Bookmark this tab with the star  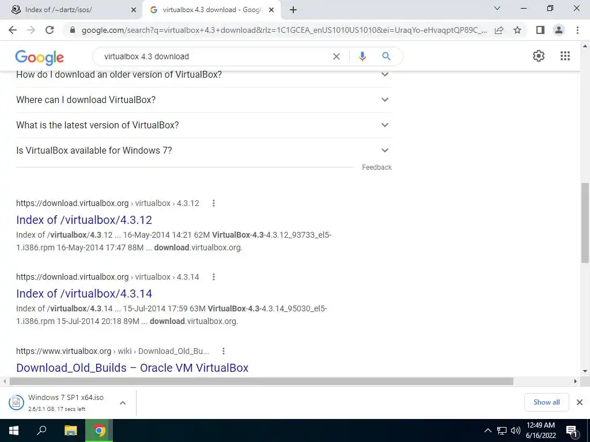point(517,30)
